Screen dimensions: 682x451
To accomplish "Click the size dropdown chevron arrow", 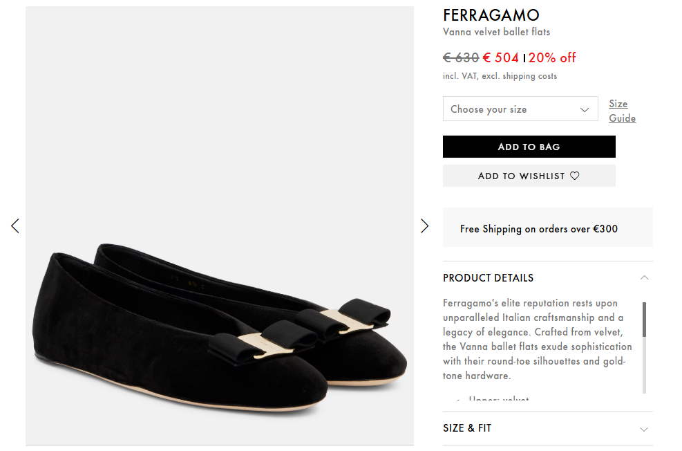I will [x=585, y=109].
